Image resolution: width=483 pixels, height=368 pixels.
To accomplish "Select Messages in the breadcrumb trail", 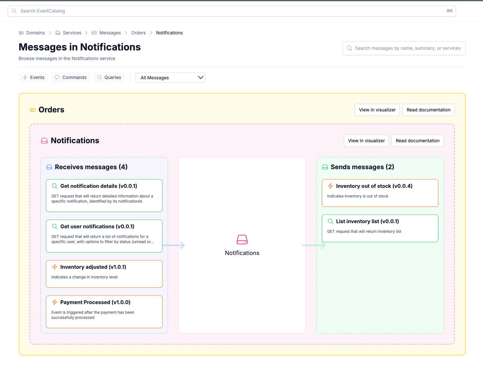I will (x=110, y=33).
